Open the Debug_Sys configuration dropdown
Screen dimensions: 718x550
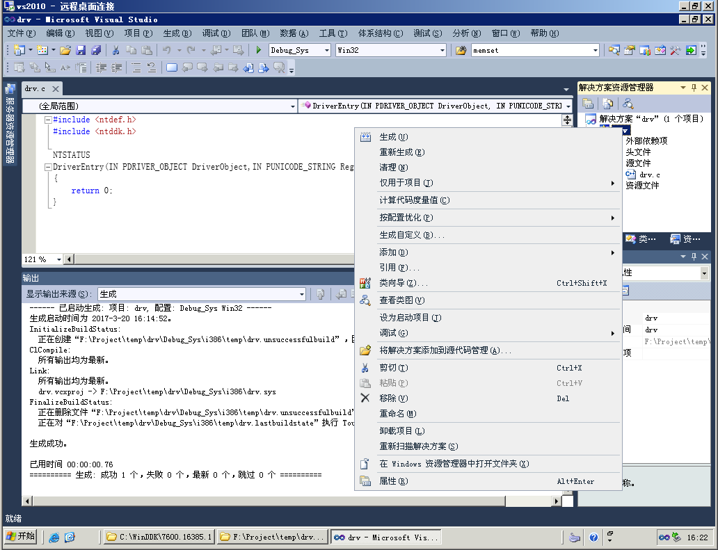point(327,50)
